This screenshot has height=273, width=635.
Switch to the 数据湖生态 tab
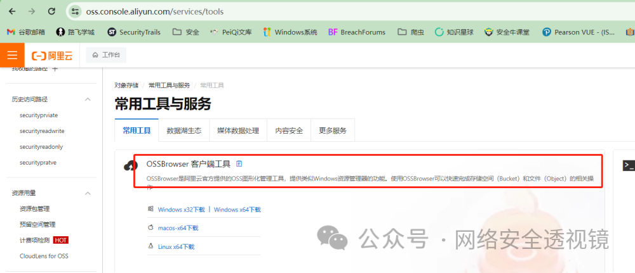pyautogui.click(x=184, y=130)
